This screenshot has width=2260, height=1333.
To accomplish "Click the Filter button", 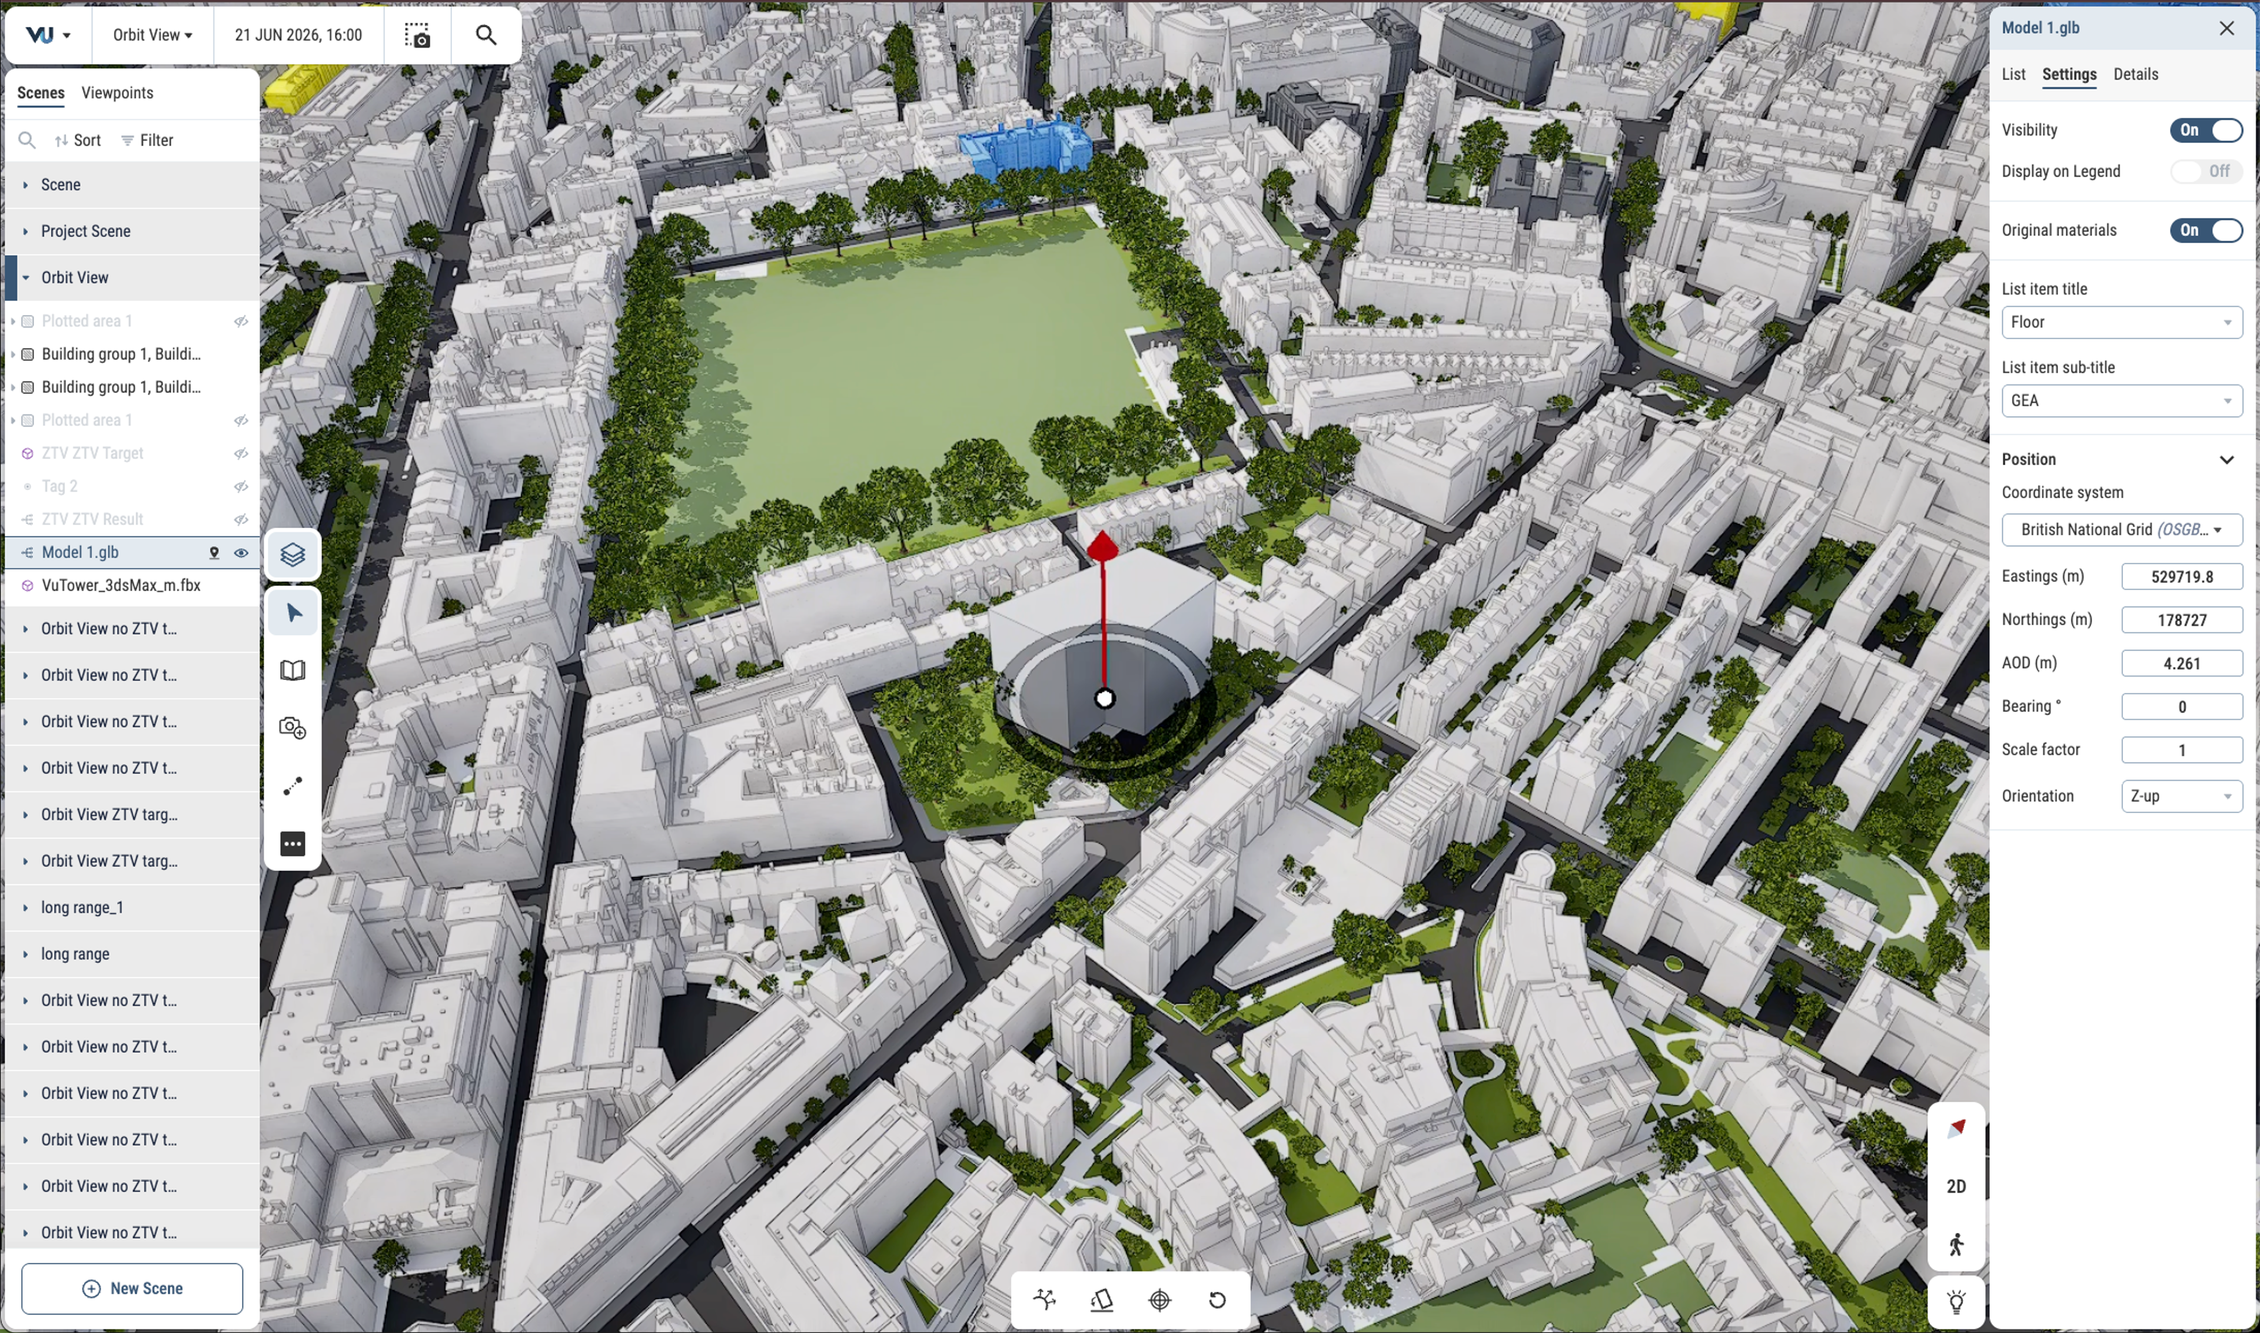I will point(147,140).
